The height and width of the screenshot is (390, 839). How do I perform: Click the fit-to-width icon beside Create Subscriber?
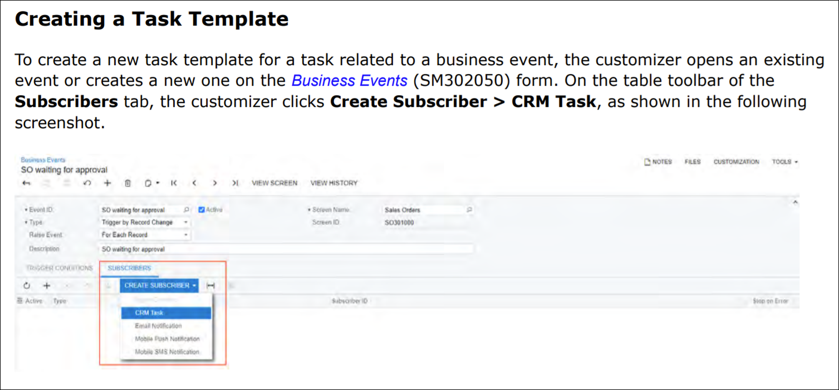(211, 286)
